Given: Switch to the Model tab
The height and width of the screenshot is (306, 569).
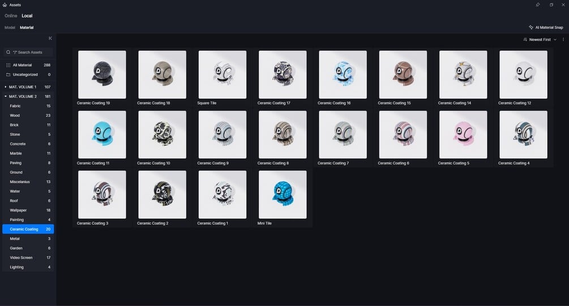Looking at the screenshot, I should point(10,28).
